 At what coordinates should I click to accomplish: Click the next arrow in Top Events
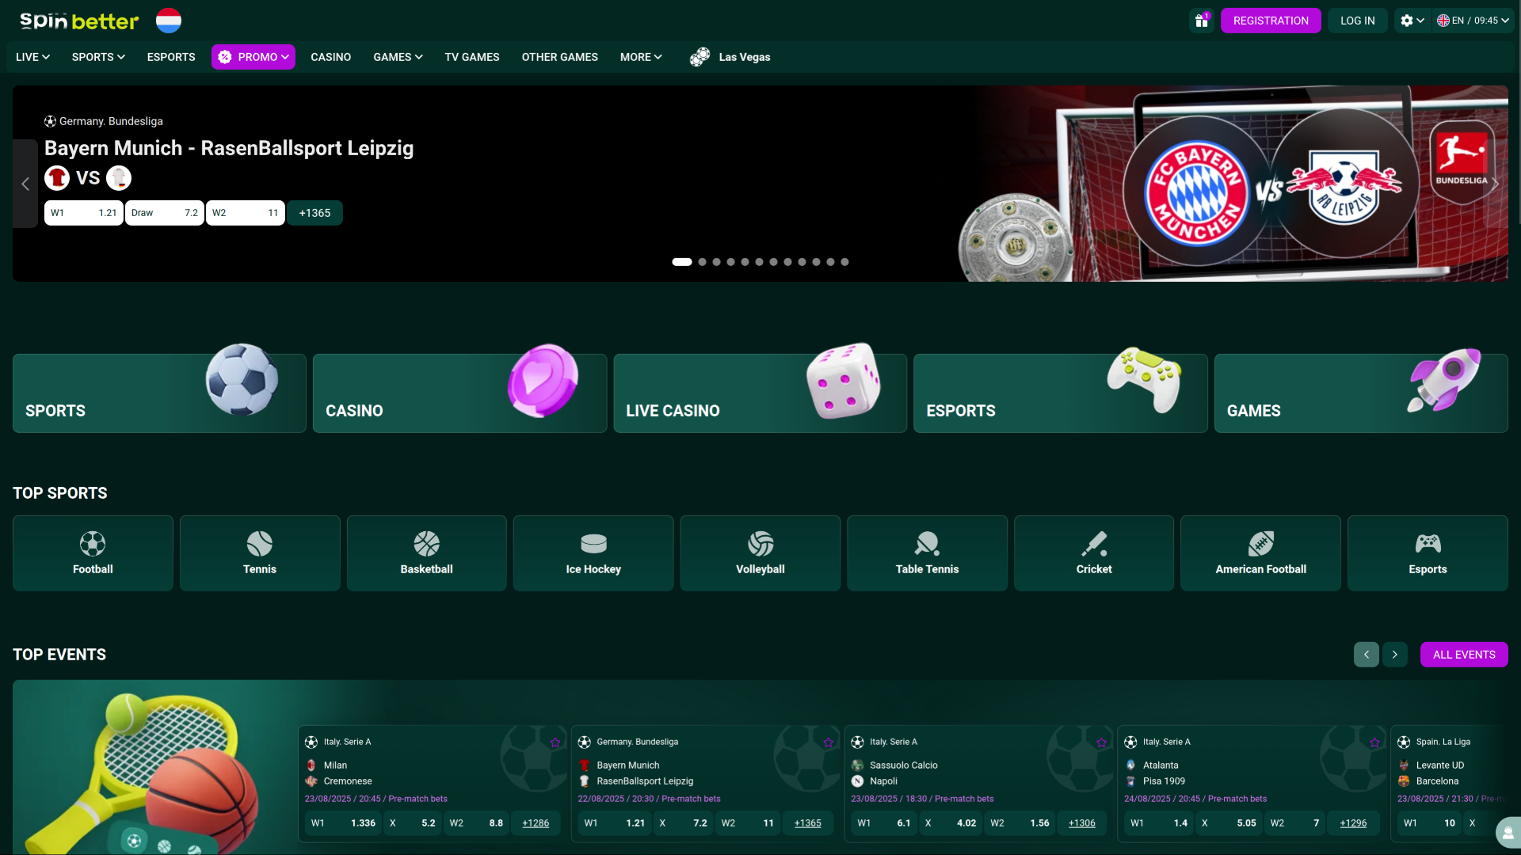(1394, 654)
